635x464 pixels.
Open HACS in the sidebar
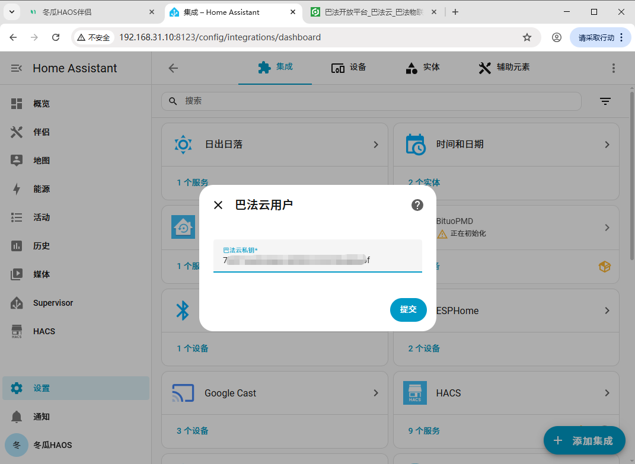(x=76, y=331)
